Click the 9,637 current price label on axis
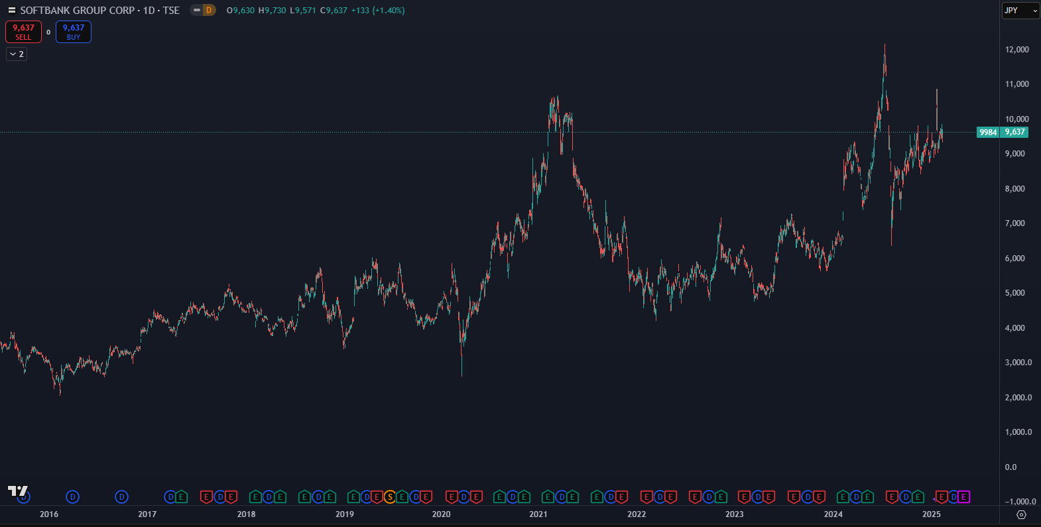 (x=1014, y=132)
